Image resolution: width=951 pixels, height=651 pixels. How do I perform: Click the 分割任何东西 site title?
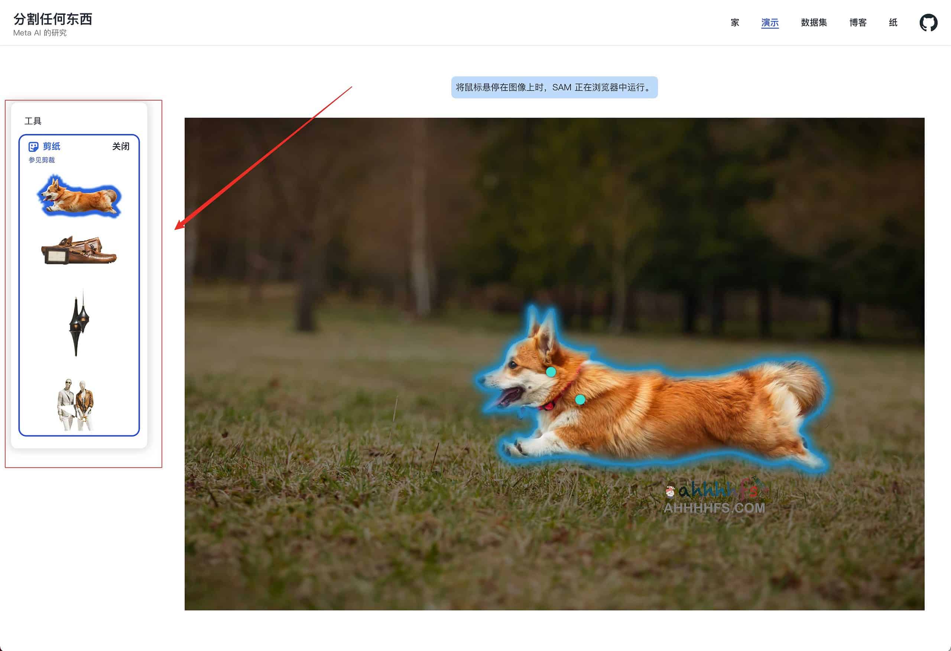point(53,19)
